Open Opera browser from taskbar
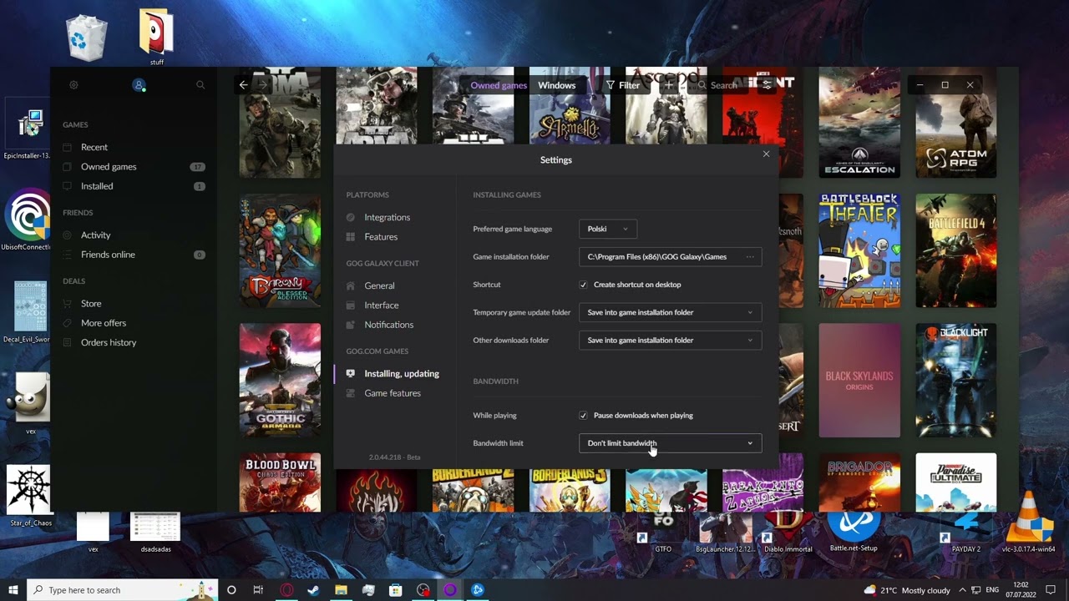Screen dimensions: 1069x601 (286, 590)
